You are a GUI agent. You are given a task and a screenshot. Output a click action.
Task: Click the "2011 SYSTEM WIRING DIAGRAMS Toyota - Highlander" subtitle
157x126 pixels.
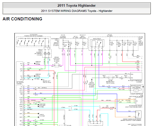(x=77, y=11)
